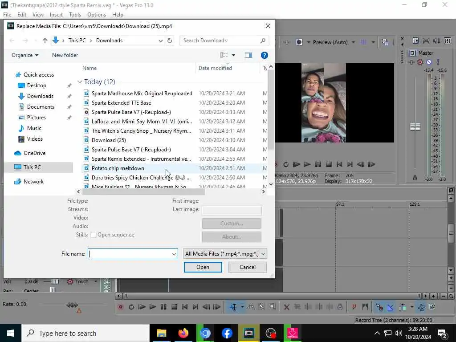Toggle Lock Envelopes to Events
This screenshot has width=456, height=342.
pos(421,307)
